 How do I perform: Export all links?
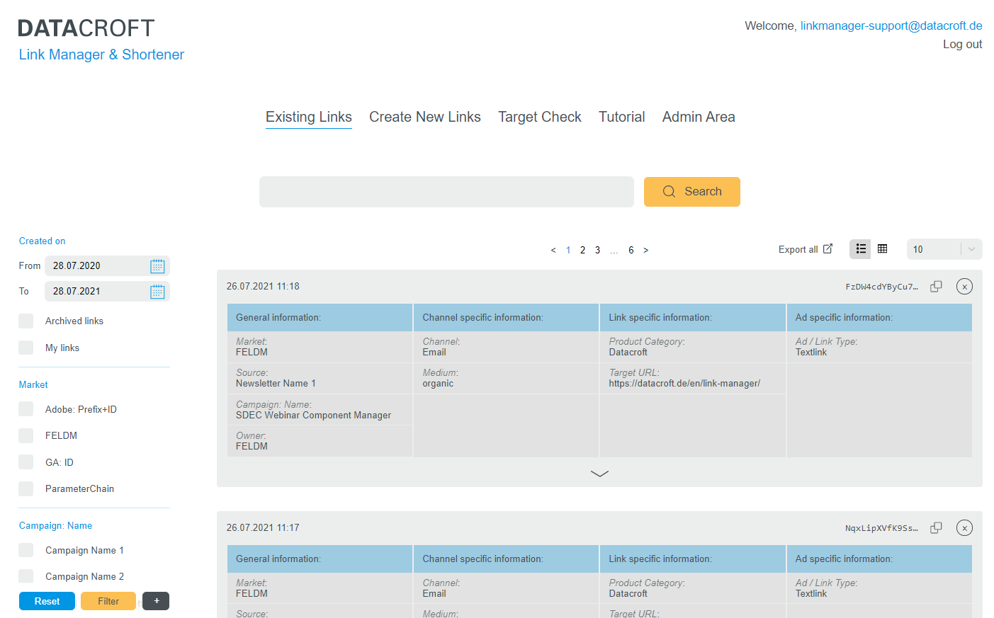[806, 249]
